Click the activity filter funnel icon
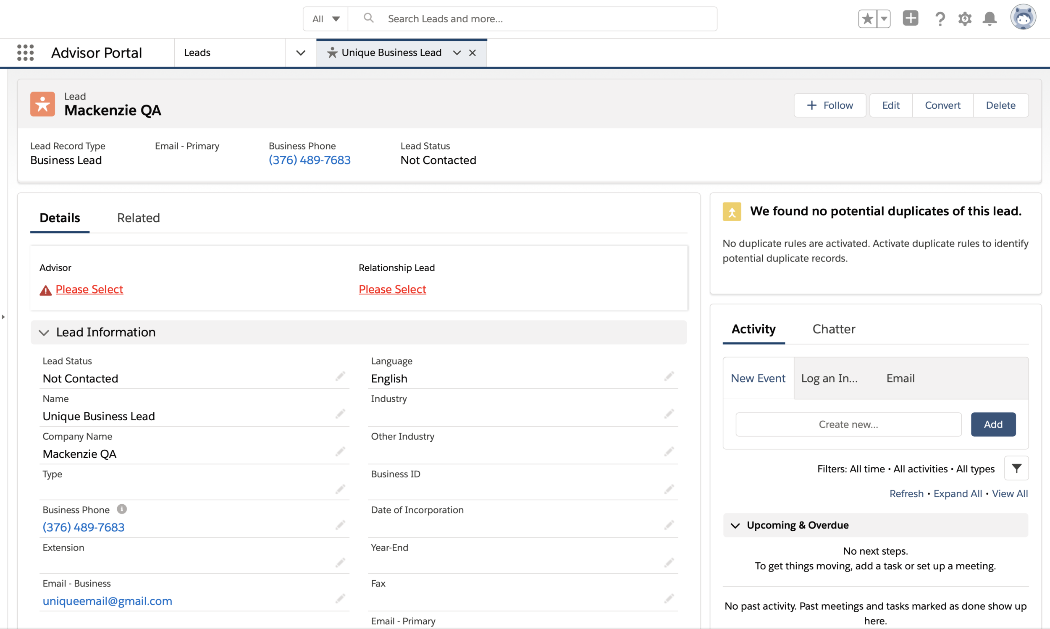Viewport: 1050px width, 629px height. 1016,468
